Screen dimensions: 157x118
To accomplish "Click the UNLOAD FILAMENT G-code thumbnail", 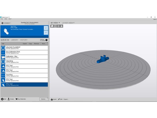I will pos(3,48).
